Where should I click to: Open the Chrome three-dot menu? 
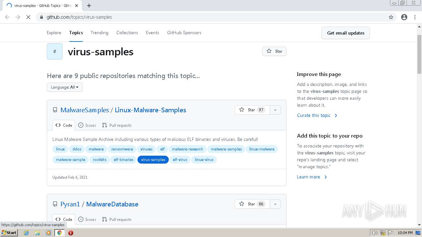coord(415,17)
